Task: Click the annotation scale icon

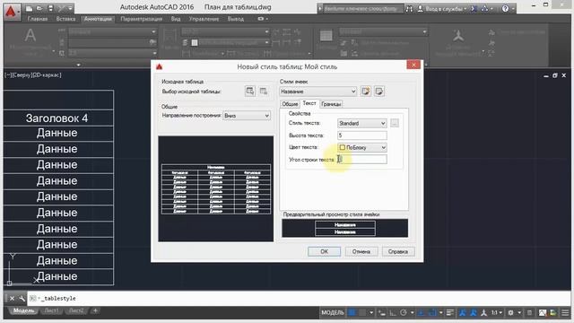Action: pos(483,312)
